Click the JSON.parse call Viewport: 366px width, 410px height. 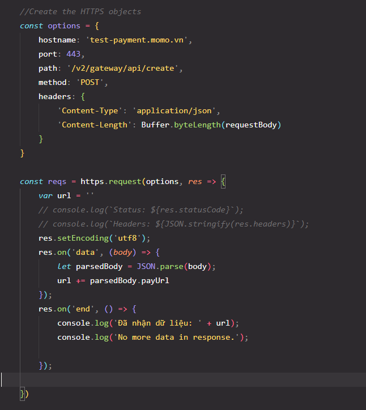(x=160, y=267)
